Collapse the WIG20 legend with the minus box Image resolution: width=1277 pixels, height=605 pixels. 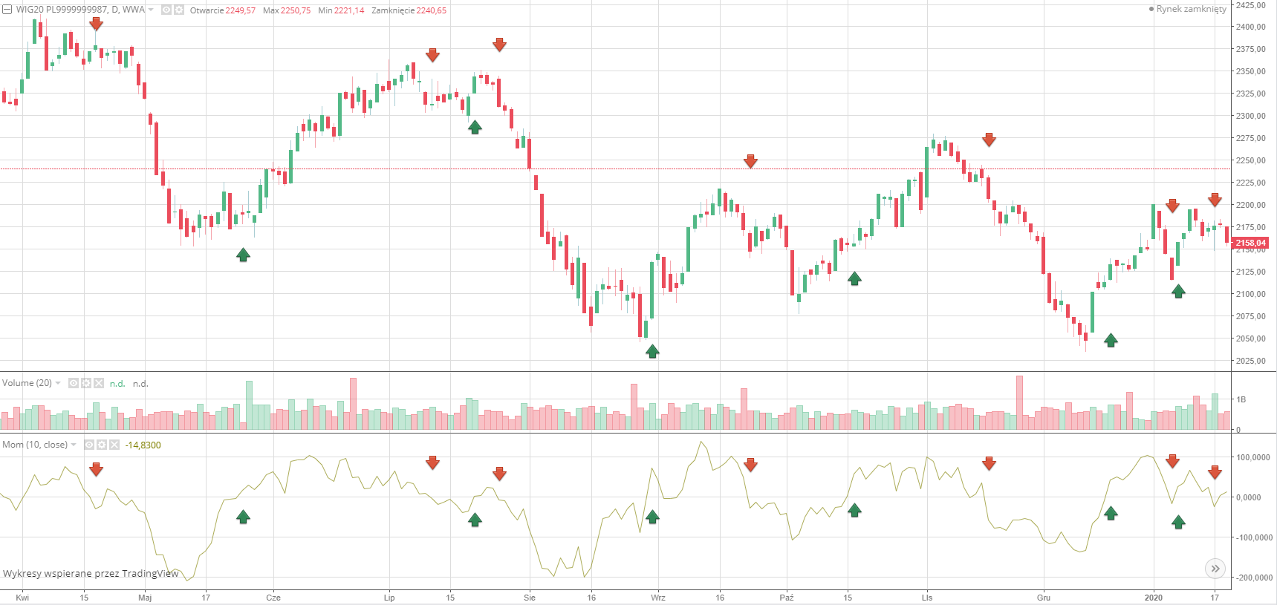click(7, 10)
